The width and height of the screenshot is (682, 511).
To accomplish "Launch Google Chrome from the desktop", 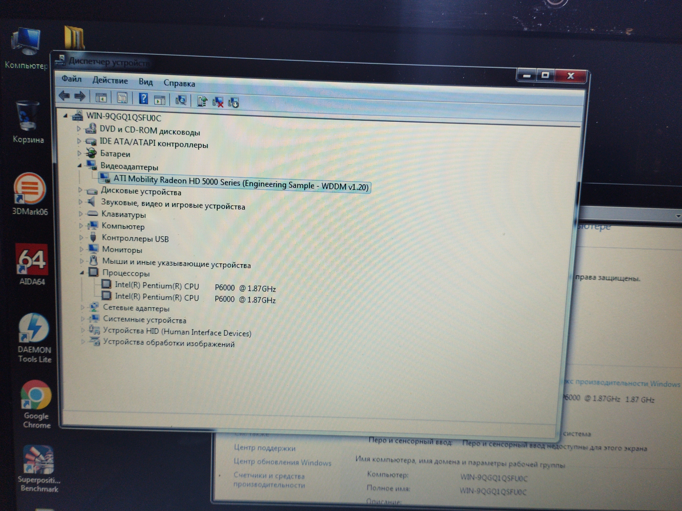I will point(36,405).
